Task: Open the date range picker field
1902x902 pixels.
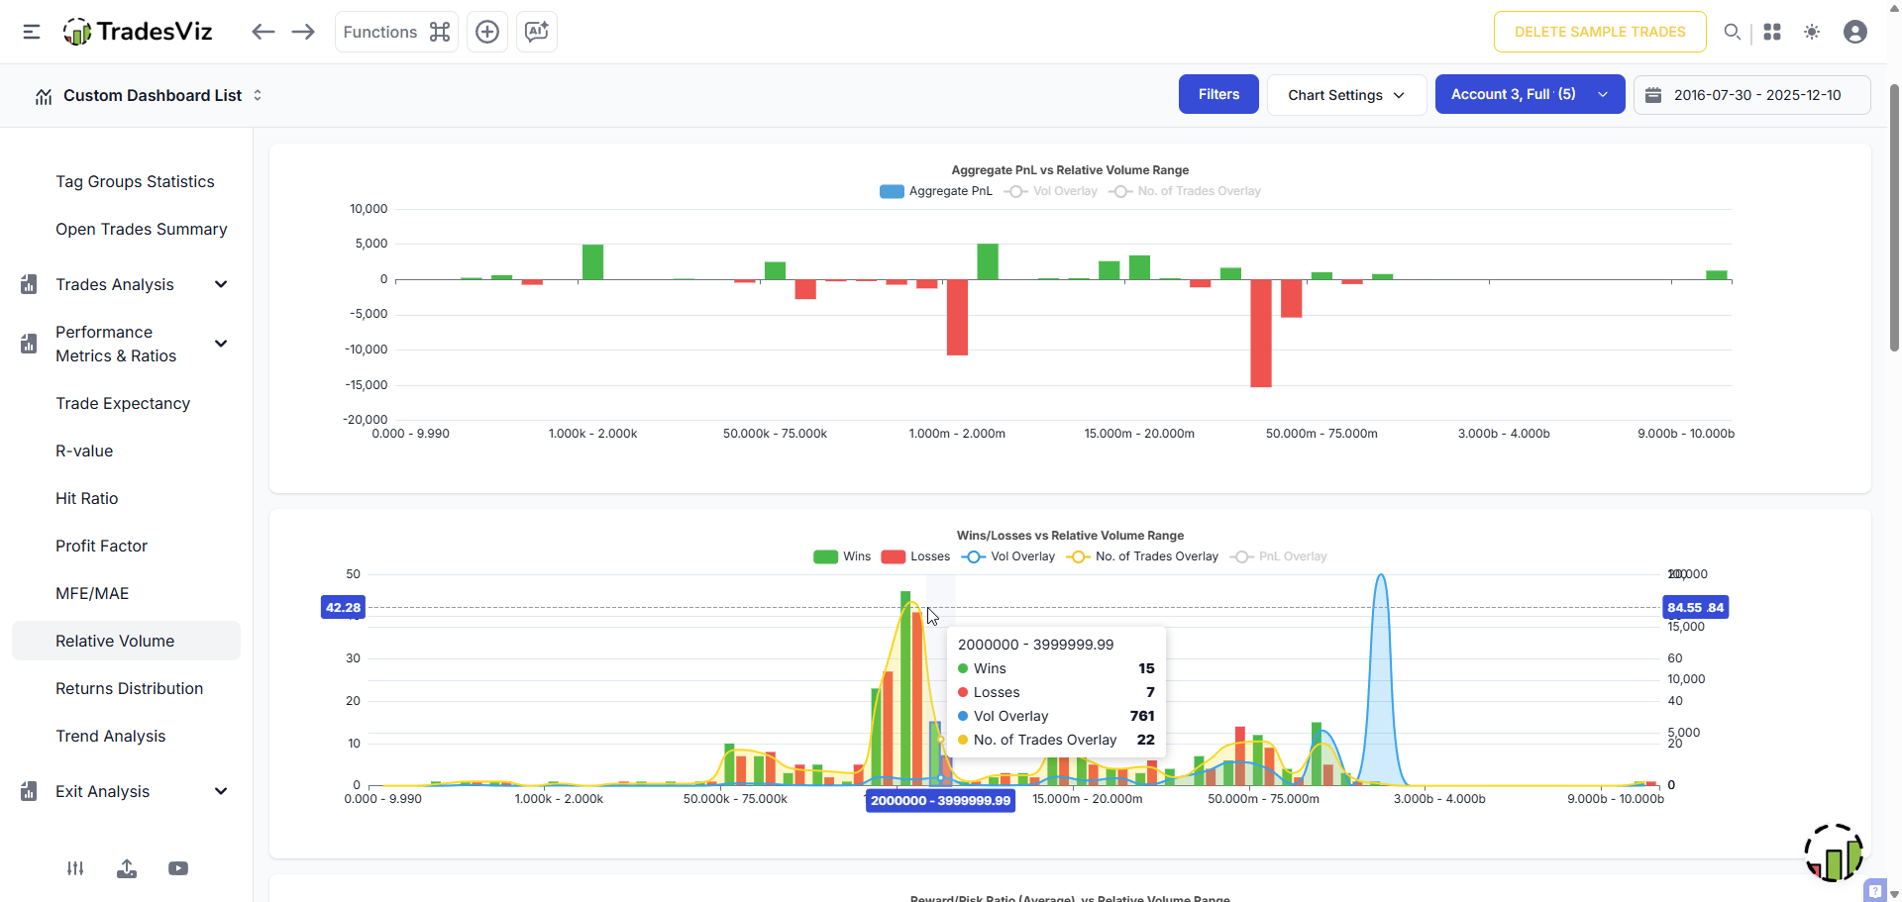Action: 1751,95
